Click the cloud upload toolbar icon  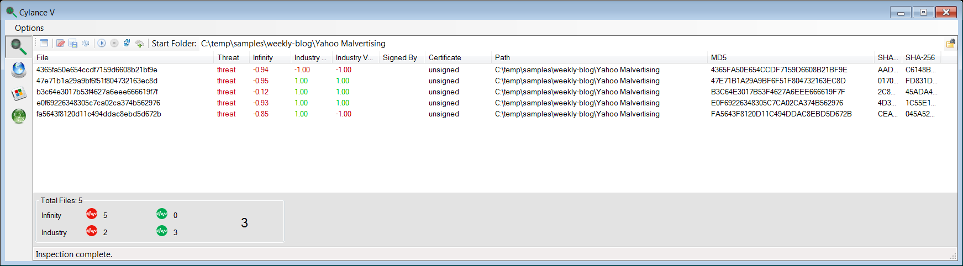click(x=140, y=43)
